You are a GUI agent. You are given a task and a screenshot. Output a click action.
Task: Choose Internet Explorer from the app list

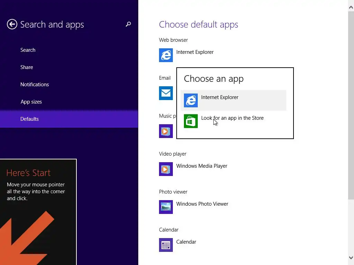pos(233,100)
